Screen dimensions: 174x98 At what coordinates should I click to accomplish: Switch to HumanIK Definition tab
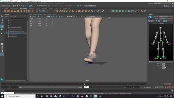[x=155, y=23]
